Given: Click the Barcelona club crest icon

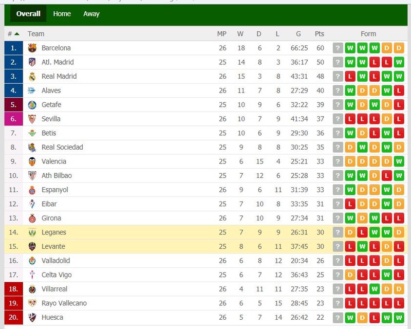Looking at the screenshot, I should (x=32, y=48).
